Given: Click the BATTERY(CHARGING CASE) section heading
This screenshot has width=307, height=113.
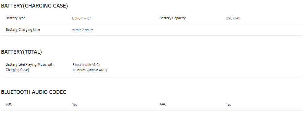Looking at the screenshot, I should 34,6.
